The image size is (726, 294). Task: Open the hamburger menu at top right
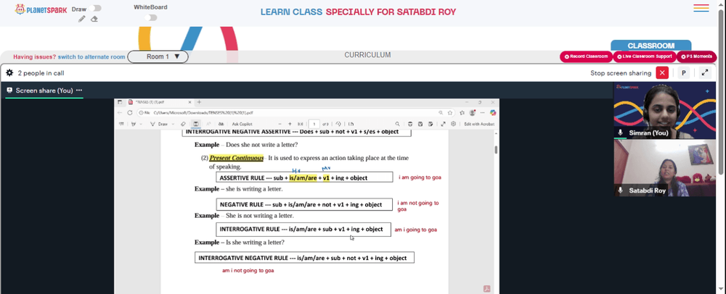point(701,8)
